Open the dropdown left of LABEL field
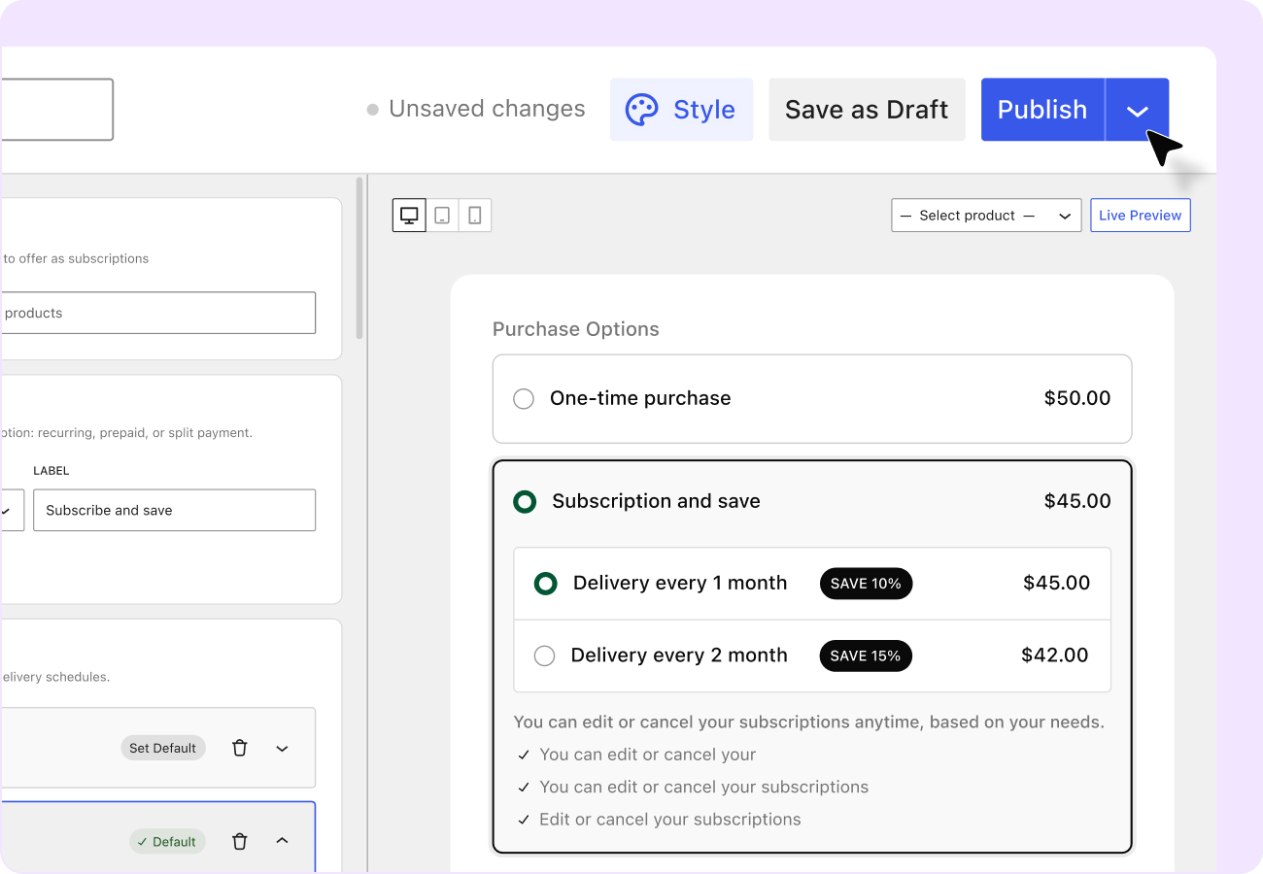Screen dimensions: 1263x874 click(12, 510)
